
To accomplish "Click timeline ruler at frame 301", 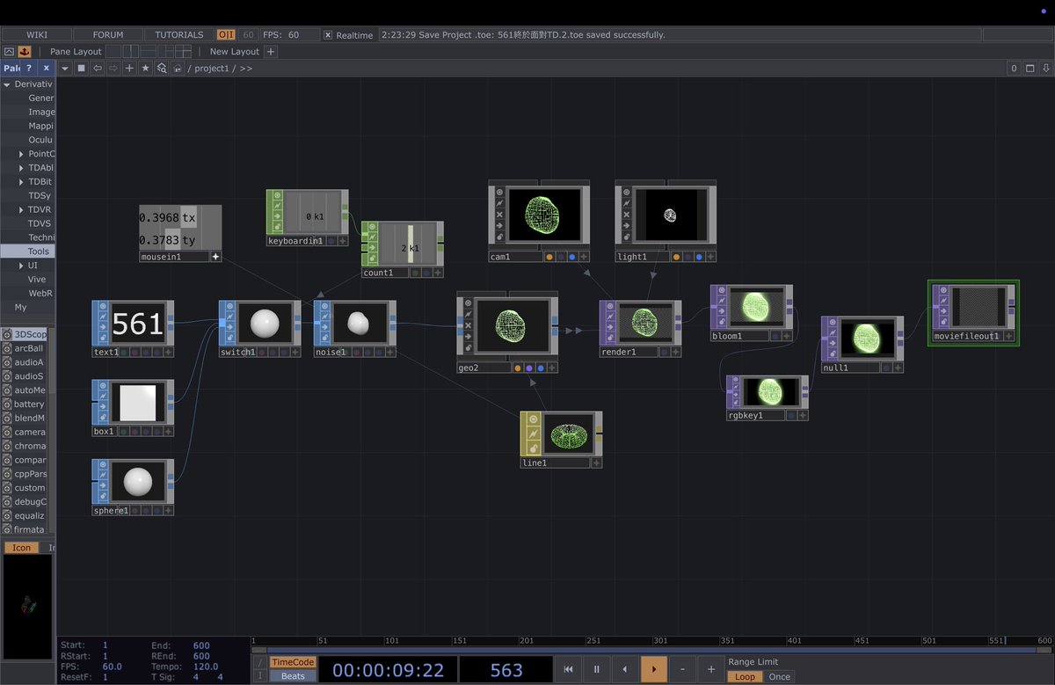I will [660, 641].
